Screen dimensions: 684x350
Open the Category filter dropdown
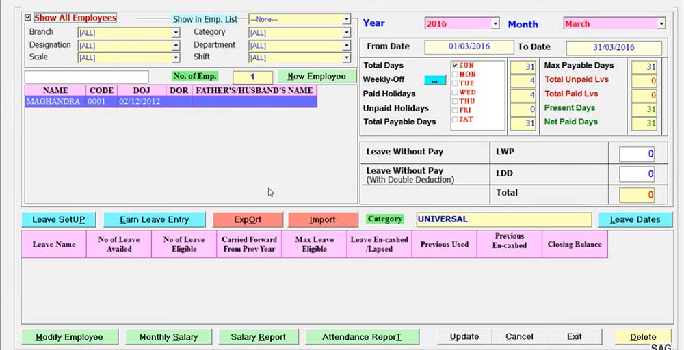tap(346, 33)
